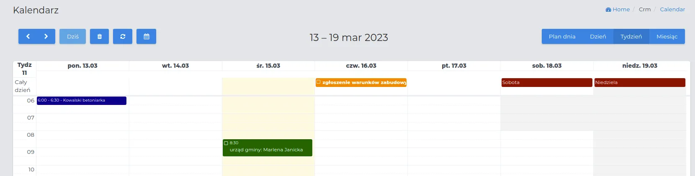
Task: Click the pt. 17.03 day header
Action: [454, 66]
